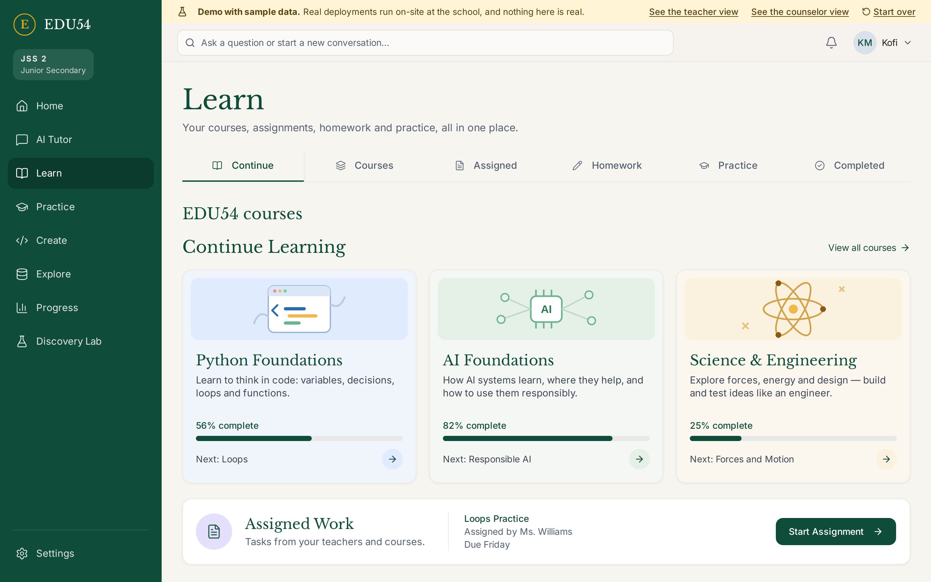Open Home from the sidebar
Viewport: 931px width, 582px height.
(x=81, y=106)
